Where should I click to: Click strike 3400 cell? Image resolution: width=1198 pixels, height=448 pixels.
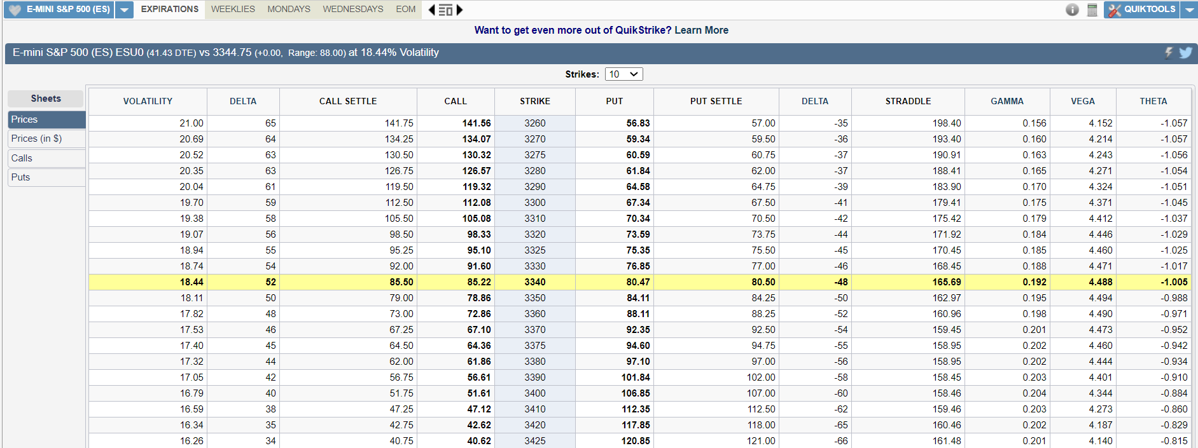535,393
